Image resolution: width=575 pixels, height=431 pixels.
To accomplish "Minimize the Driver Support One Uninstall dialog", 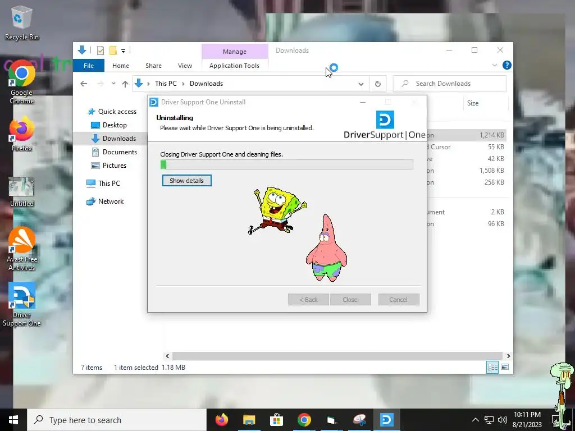I will coord(363,102).
